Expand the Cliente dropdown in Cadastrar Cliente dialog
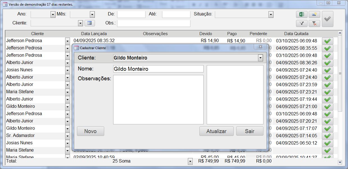 pos(260,58)
